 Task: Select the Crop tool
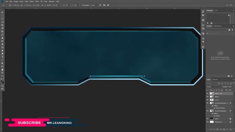click(x=2, y=25)
